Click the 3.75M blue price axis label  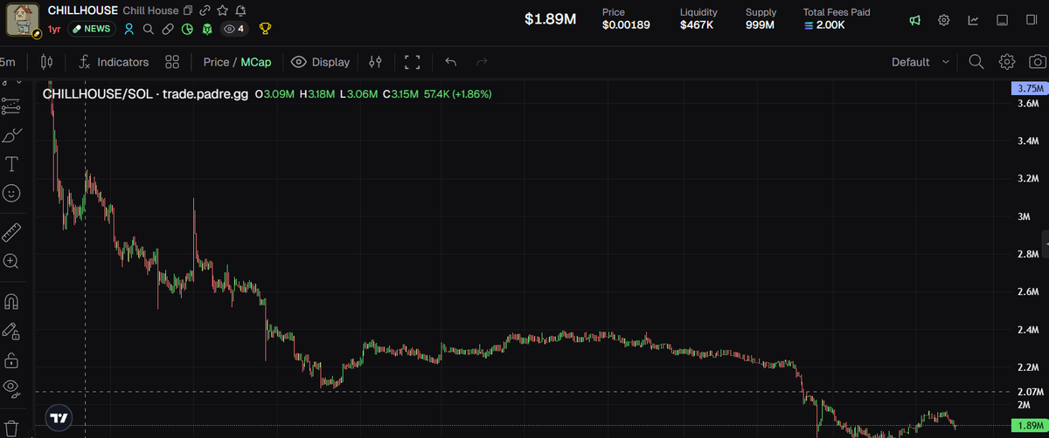click(1029, 89)
